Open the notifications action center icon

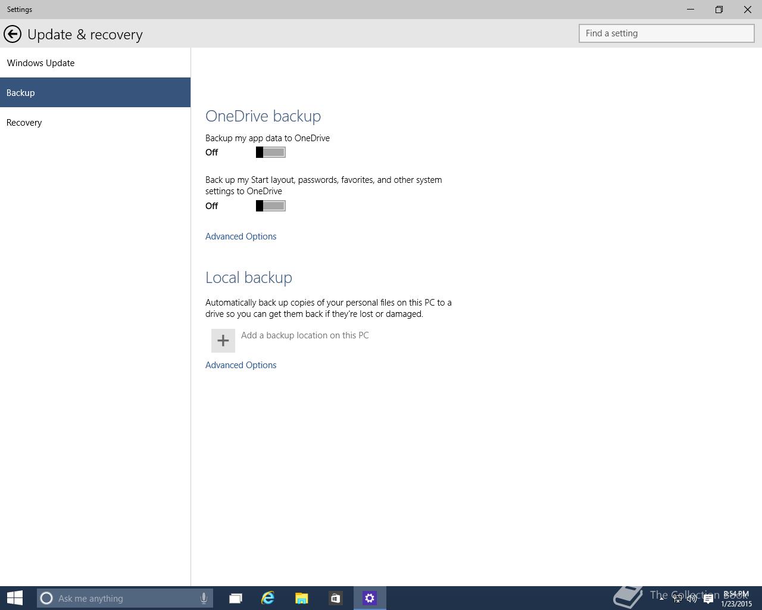coord(708,599)
